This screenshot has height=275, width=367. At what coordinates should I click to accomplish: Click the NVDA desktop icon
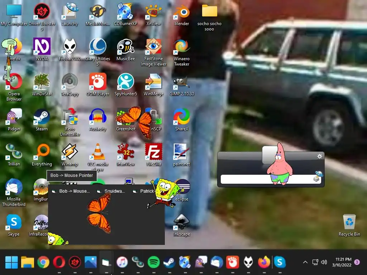click(x=42, y=49)
